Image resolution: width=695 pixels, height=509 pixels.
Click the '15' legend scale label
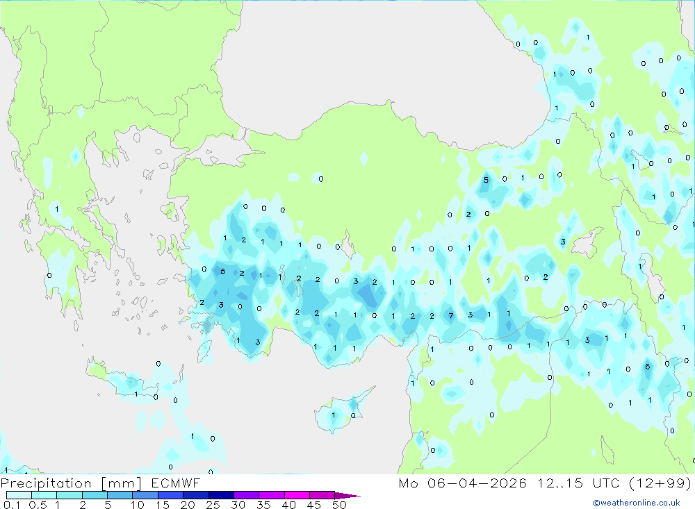click(x=163, y=505)
